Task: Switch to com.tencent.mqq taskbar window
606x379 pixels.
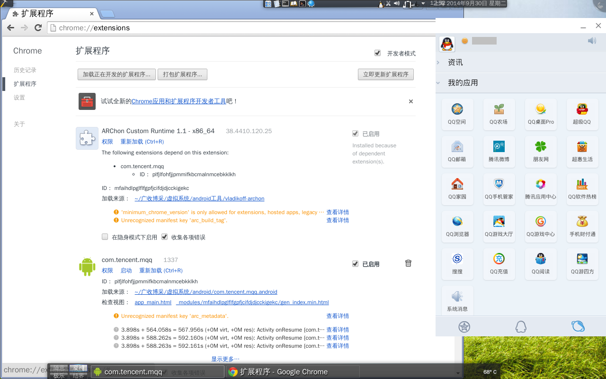Action: pos(157,371)
